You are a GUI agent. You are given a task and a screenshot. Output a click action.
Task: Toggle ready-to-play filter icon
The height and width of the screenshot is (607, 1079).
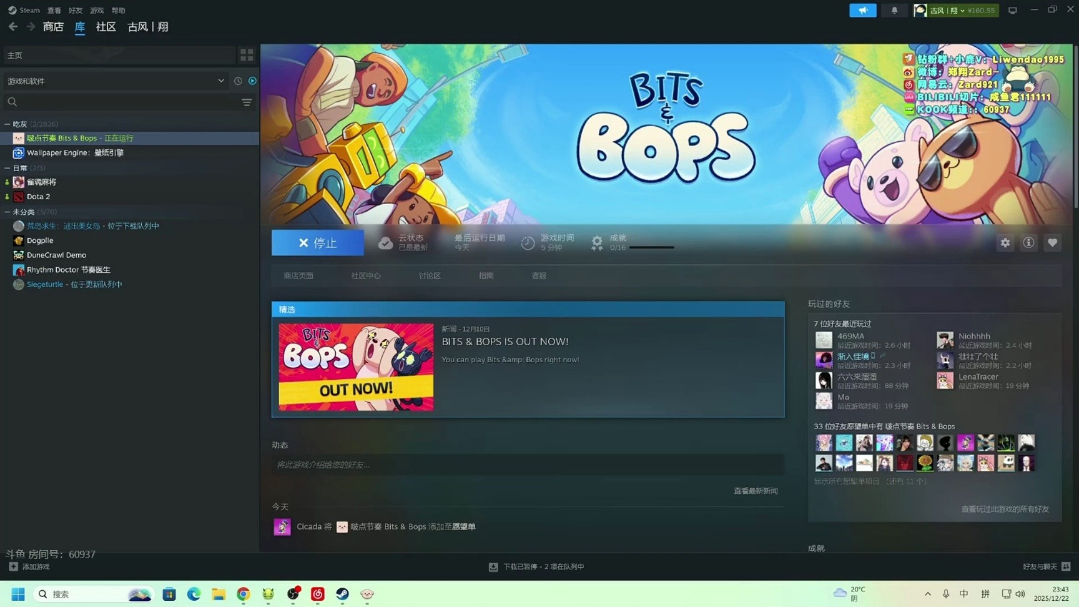[252, 81]
